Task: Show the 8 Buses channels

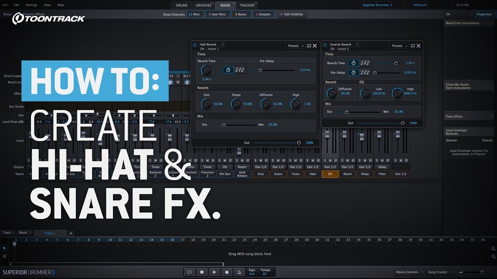Action: tap(241, 14)
